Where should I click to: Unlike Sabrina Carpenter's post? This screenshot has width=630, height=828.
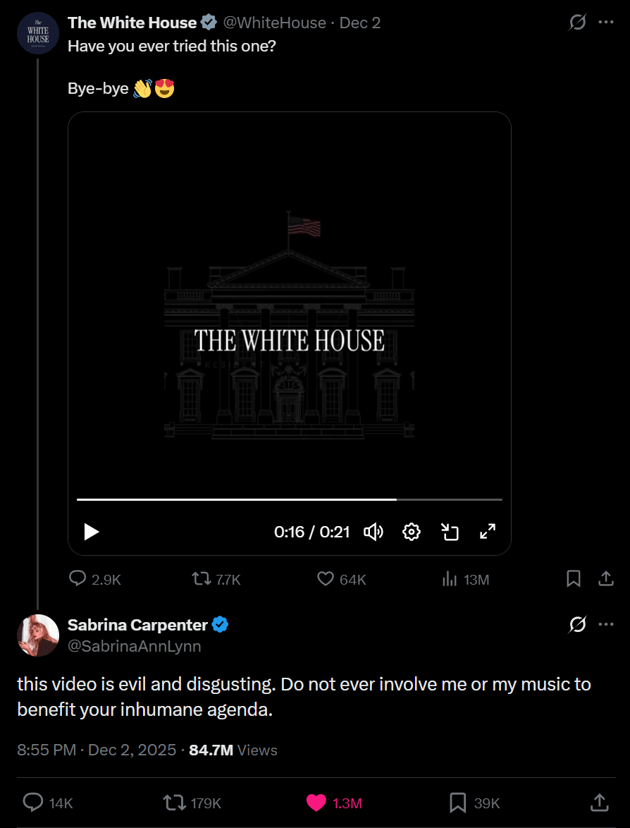(x=316, y=803)
